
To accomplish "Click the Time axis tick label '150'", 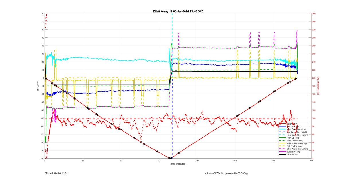I will (x=235, y=161).
